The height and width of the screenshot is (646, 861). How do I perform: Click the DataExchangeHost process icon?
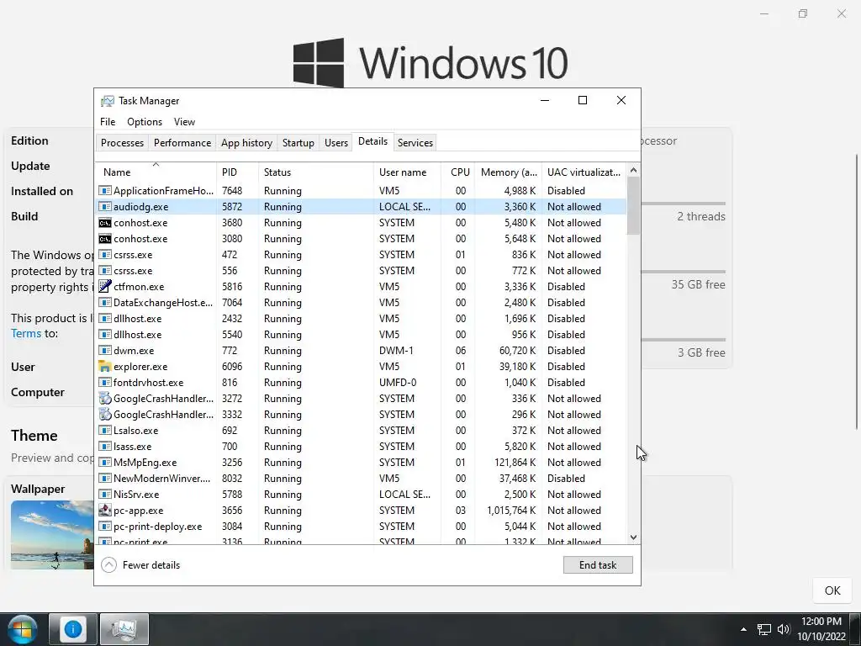pos(104,303)
